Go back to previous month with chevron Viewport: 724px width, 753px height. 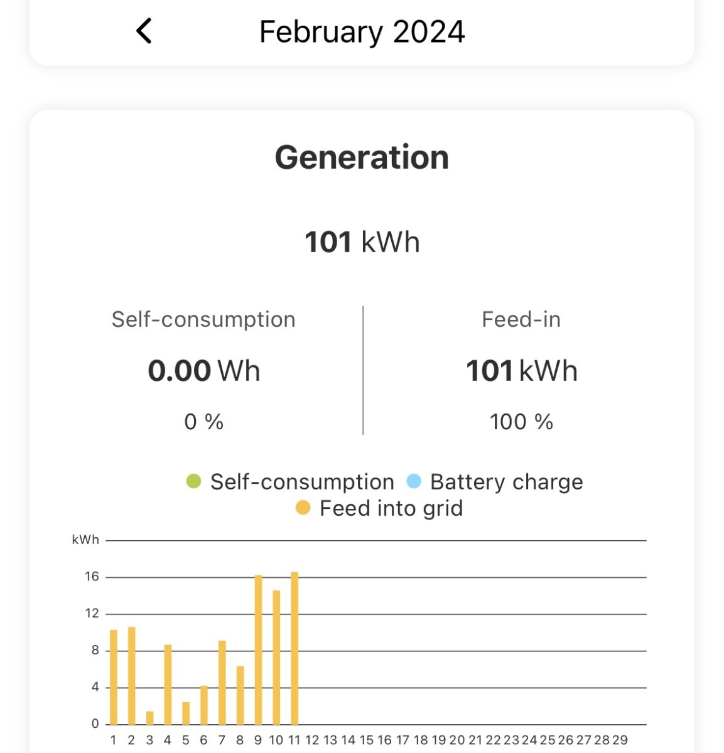click(144, 31)
